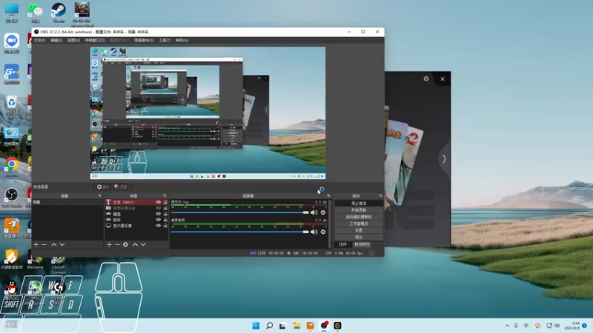Open the Windows Start menu

pos(256,326)
